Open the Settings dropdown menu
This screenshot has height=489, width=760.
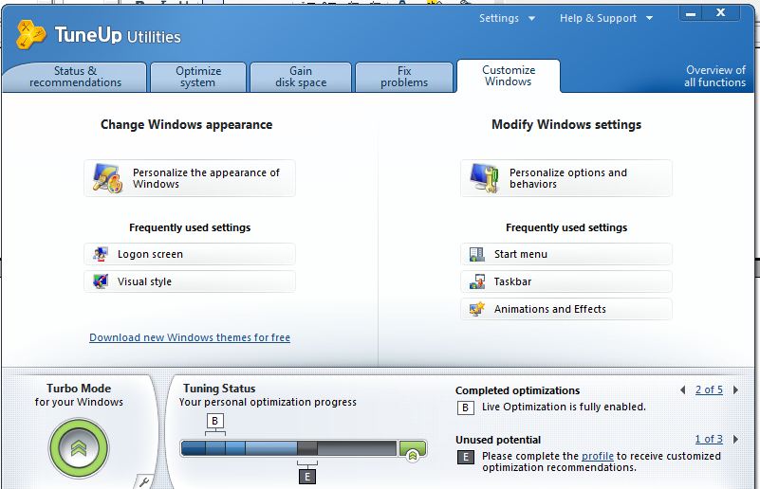coord(507,18)
